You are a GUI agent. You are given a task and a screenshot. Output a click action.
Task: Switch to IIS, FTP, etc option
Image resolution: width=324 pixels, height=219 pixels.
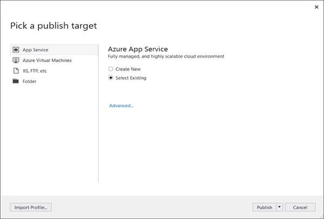click(35, 71)
